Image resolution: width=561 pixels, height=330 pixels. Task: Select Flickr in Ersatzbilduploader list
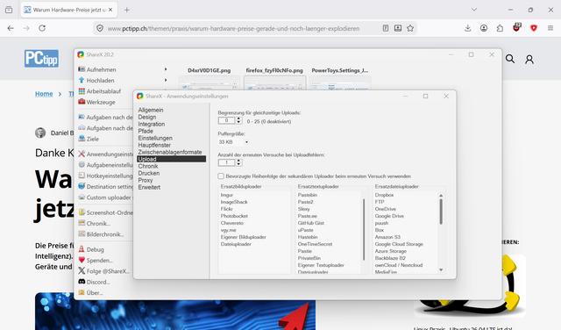pos(227,209)
